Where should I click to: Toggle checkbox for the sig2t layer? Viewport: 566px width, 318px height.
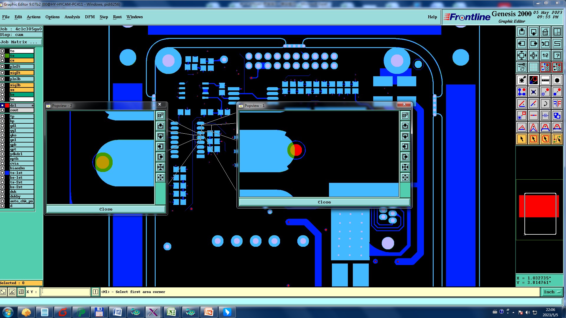pos(2,73)
